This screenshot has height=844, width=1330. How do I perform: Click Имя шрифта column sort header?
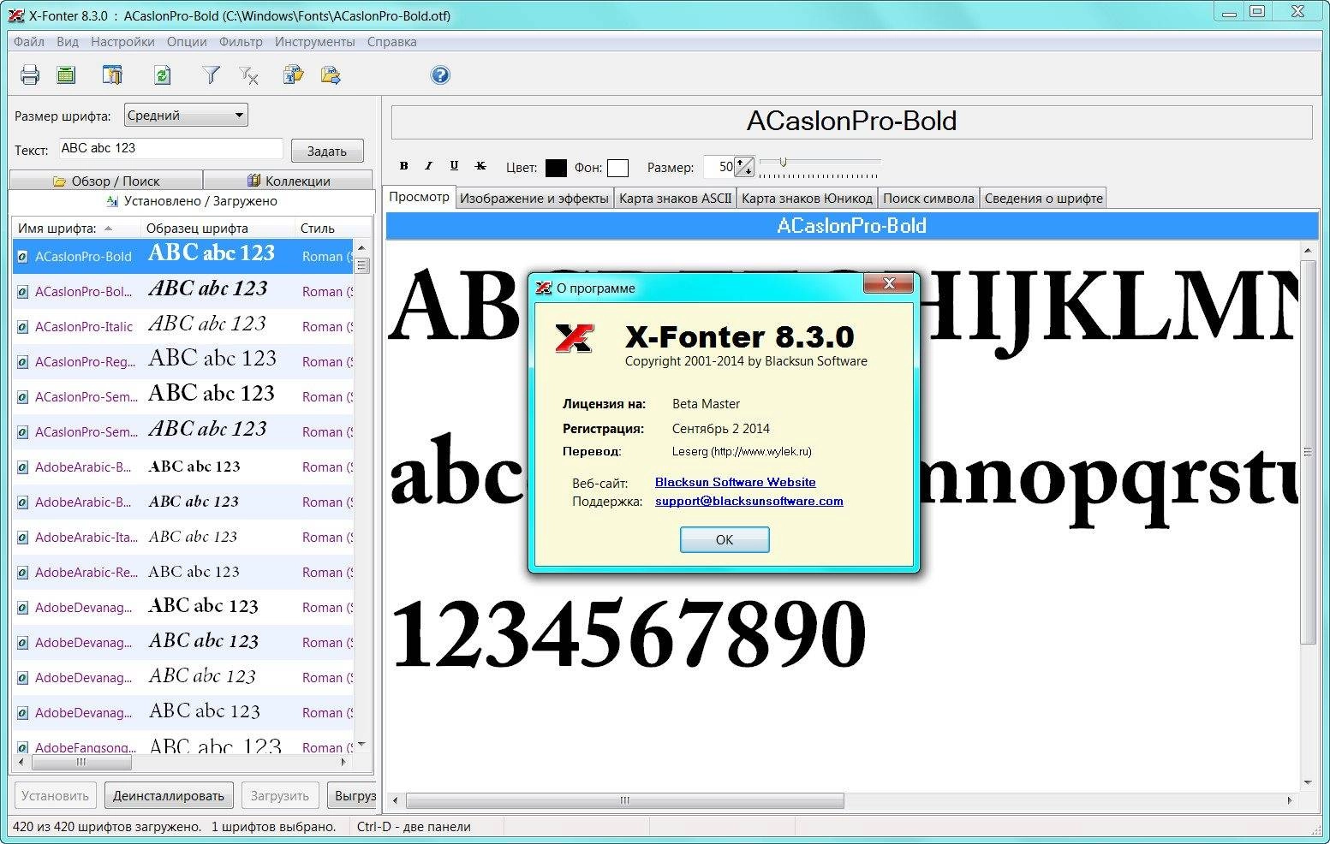click(76, 229)
